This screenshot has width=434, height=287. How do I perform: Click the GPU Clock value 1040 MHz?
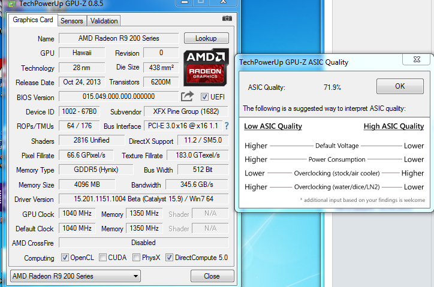[77, 213]
